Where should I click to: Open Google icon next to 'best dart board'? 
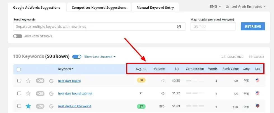[x=51, y=81]
